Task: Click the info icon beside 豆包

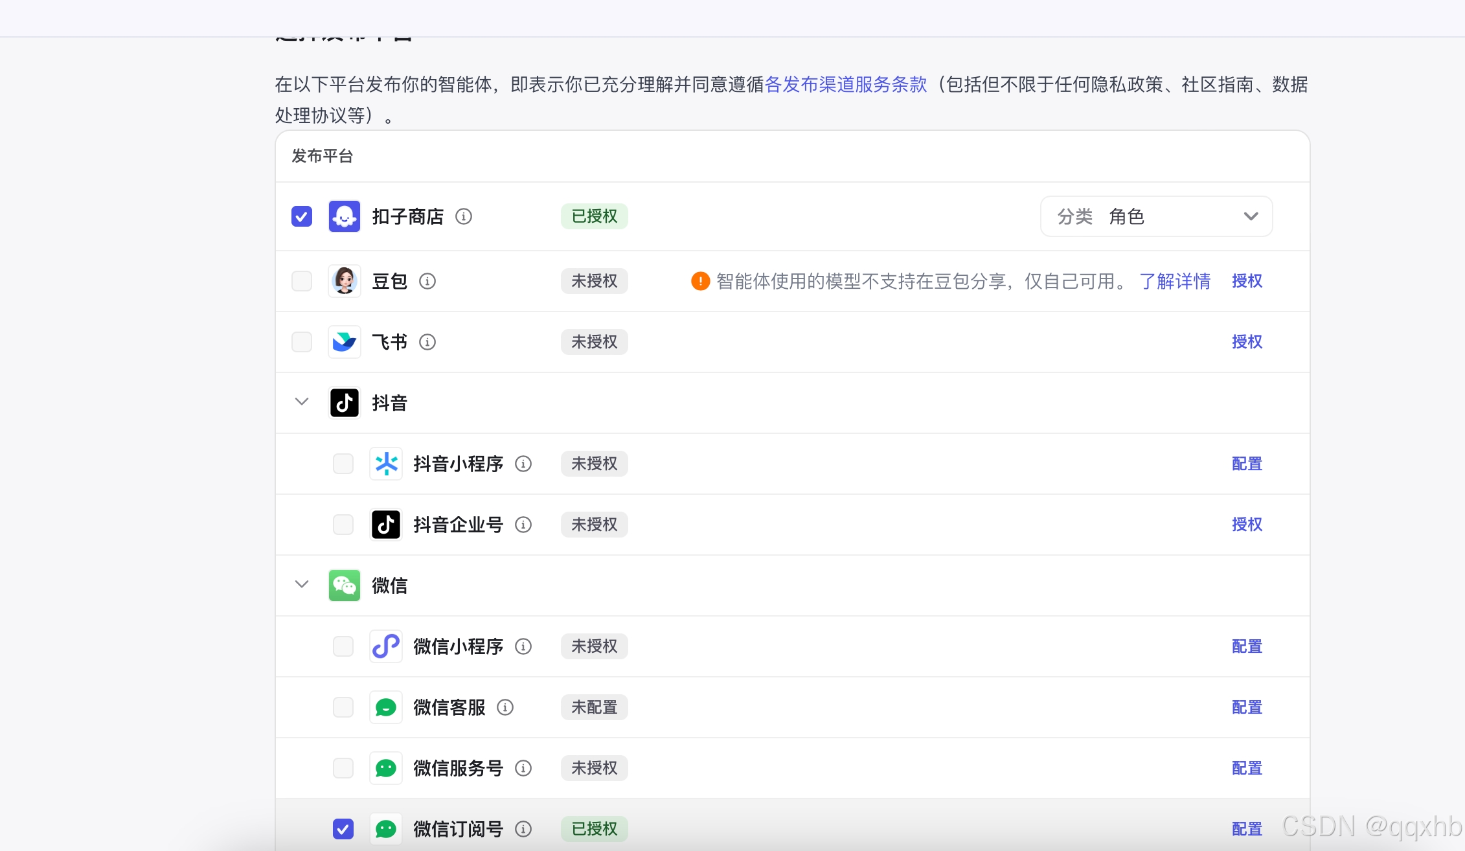Action: coord(427,281)
